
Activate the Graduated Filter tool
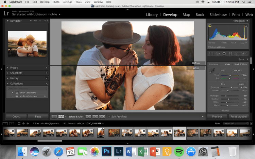(230, 54)
